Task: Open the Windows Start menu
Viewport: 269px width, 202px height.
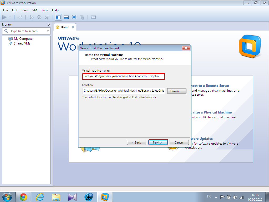Action: [7, 197]
